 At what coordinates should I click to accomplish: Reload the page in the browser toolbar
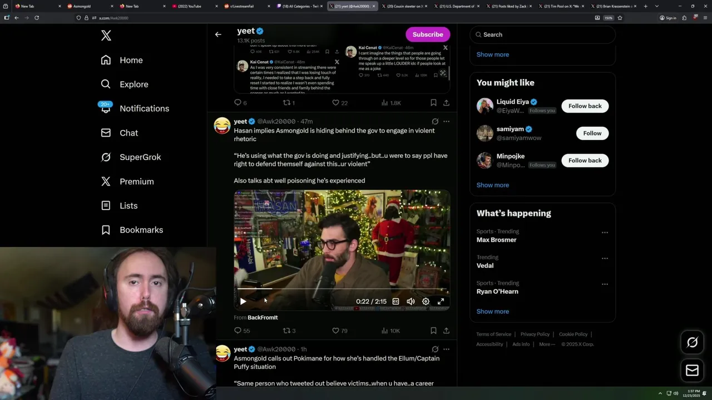(37, 18)
